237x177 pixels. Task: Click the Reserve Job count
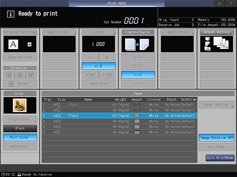[x=193, y=25]
